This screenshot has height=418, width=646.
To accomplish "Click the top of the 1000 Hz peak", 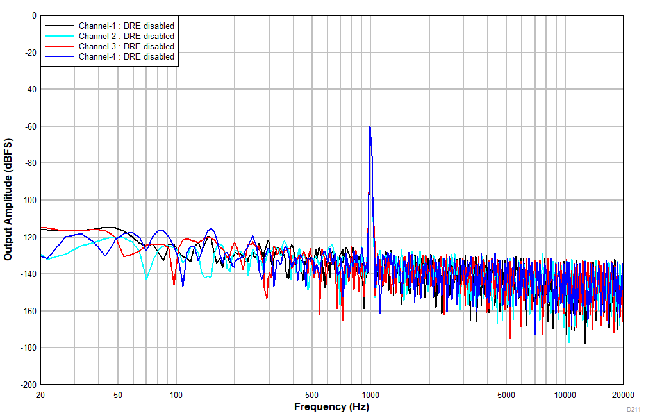I will tap(370, 128).
